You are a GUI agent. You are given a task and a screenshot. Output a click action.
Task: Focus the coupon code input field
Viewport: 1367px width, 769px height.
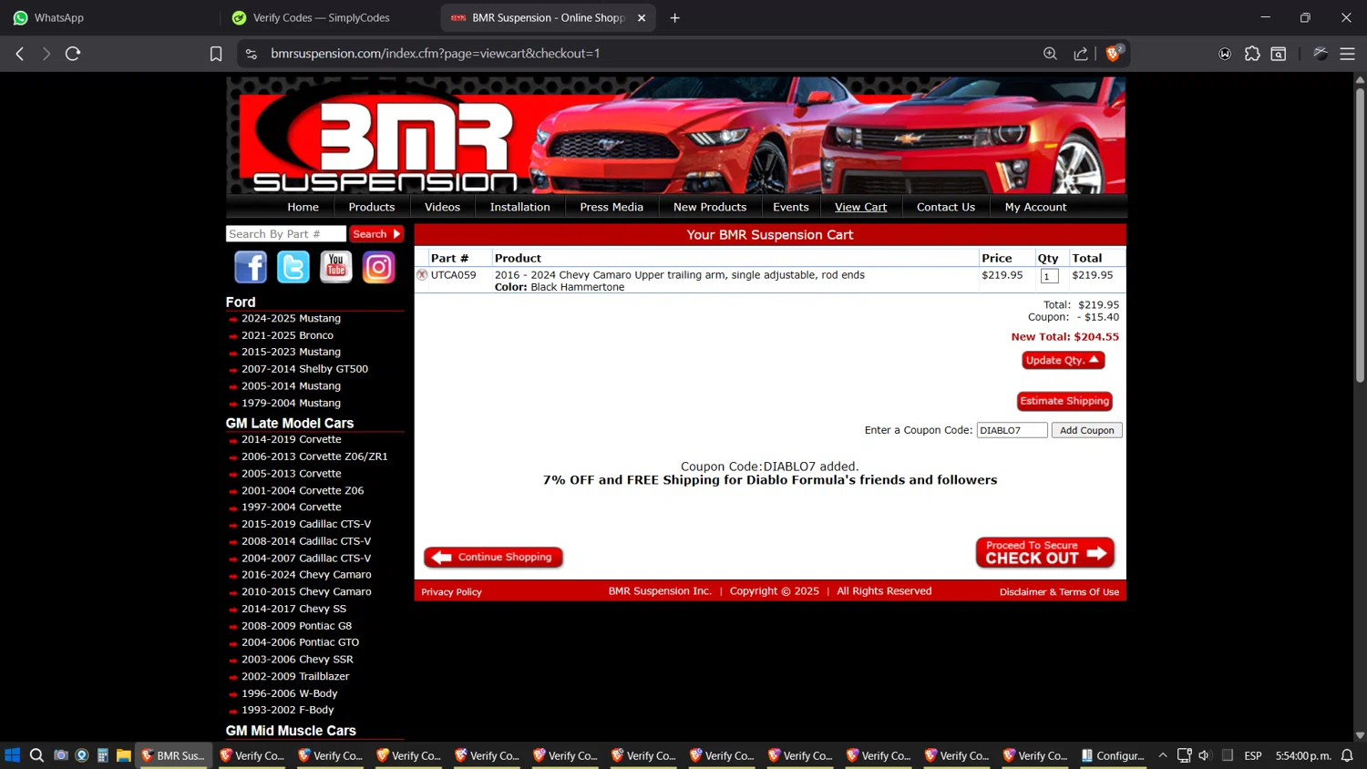pos(1012,430)
